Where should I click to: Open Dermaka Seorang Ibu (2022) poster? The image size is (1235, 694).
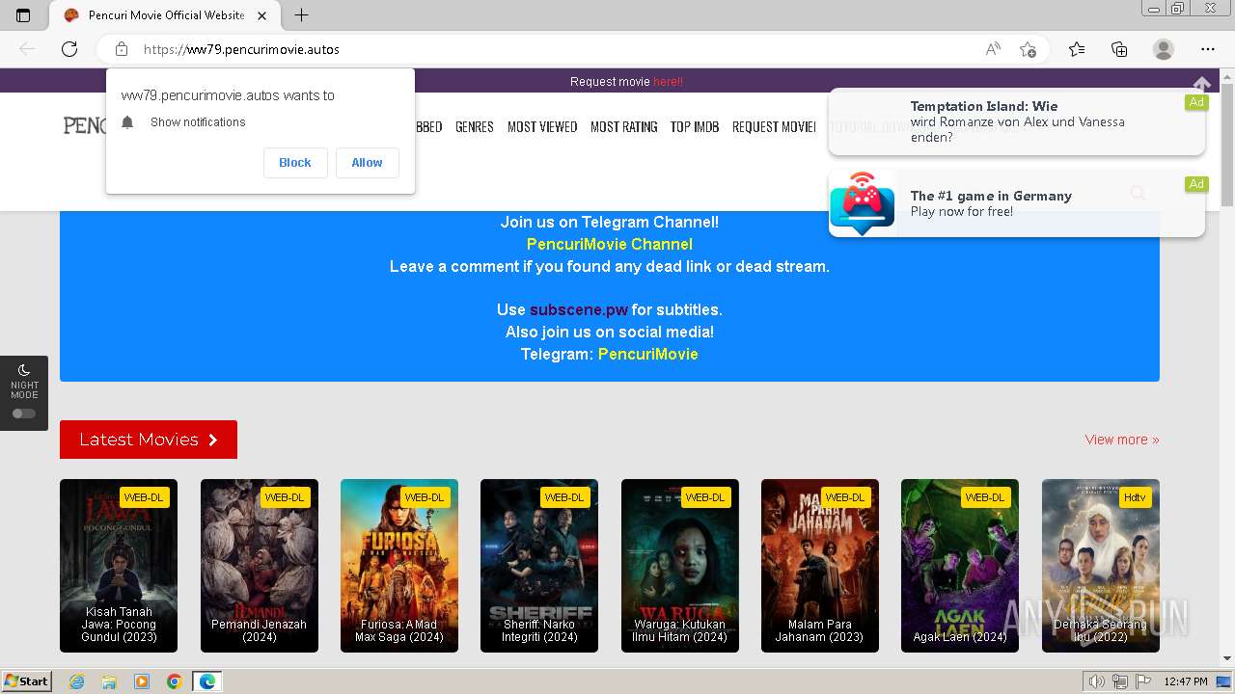pyautogui.click(x=1101, y=566)
